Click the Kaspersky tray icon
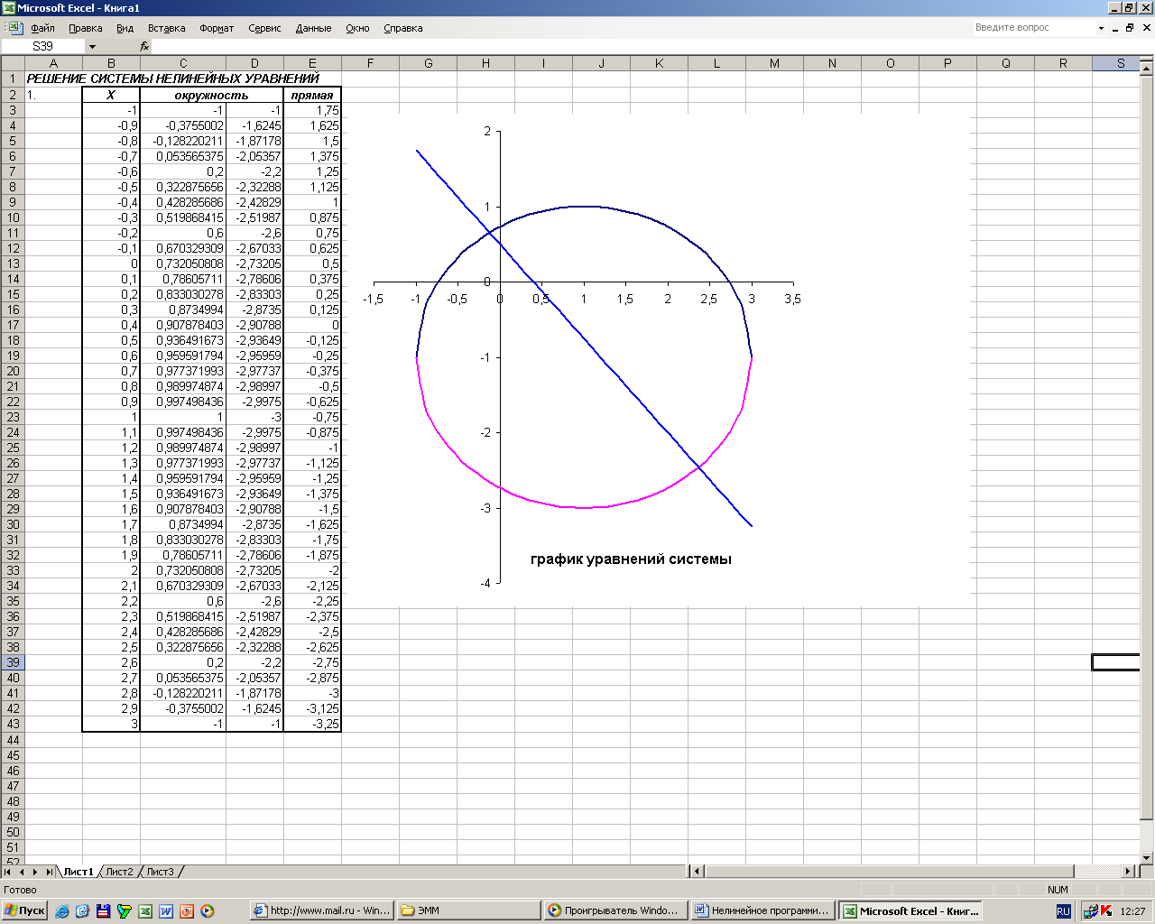Viewport: 1155px width, 924px height. (1107, 911)
